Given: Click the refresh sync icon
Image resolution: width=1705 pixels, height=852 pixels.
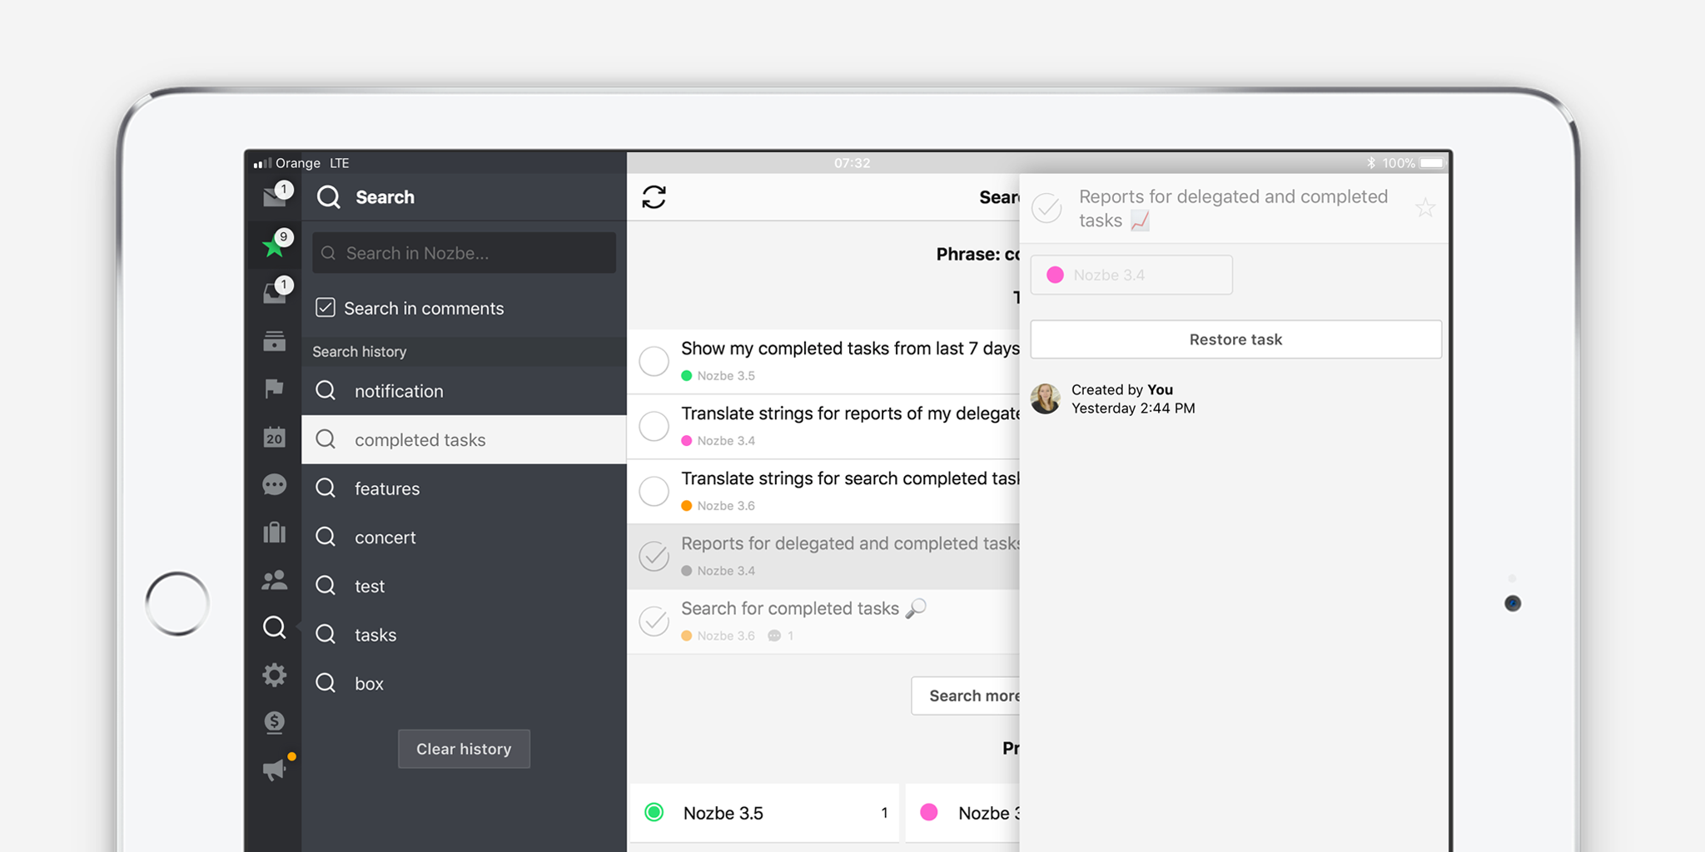Looking at the screenshot, I should (654, 197).
